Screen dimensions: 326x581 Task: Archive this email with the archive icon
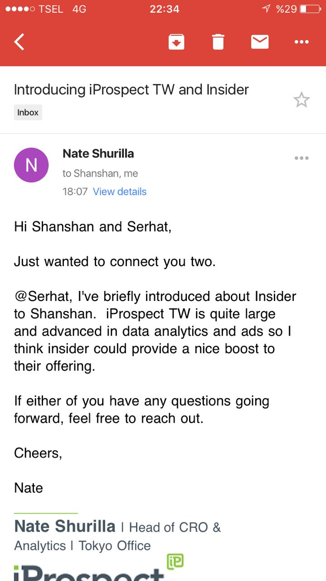click(176, 42)
